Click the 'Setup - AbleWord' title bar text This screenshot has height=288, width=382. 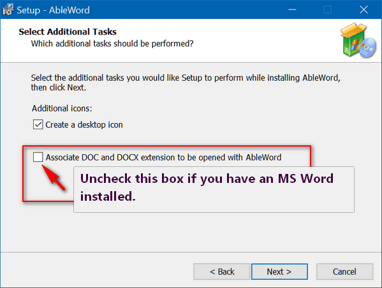(53, 10)
